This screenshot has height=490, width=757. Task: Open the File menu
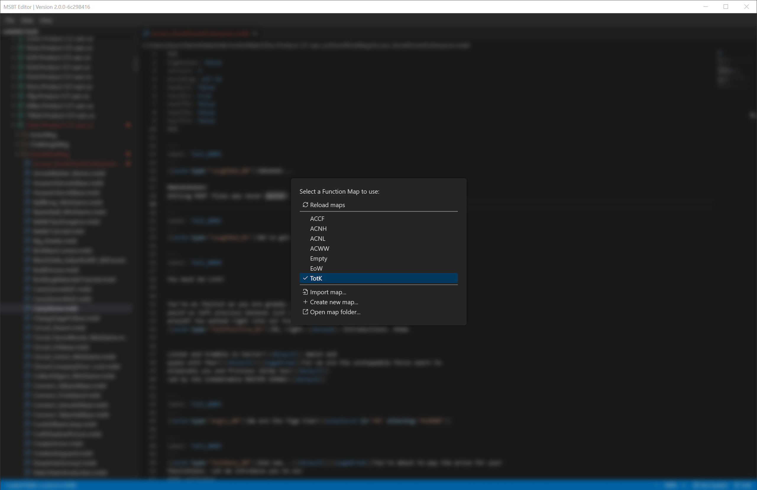[9, 20]
